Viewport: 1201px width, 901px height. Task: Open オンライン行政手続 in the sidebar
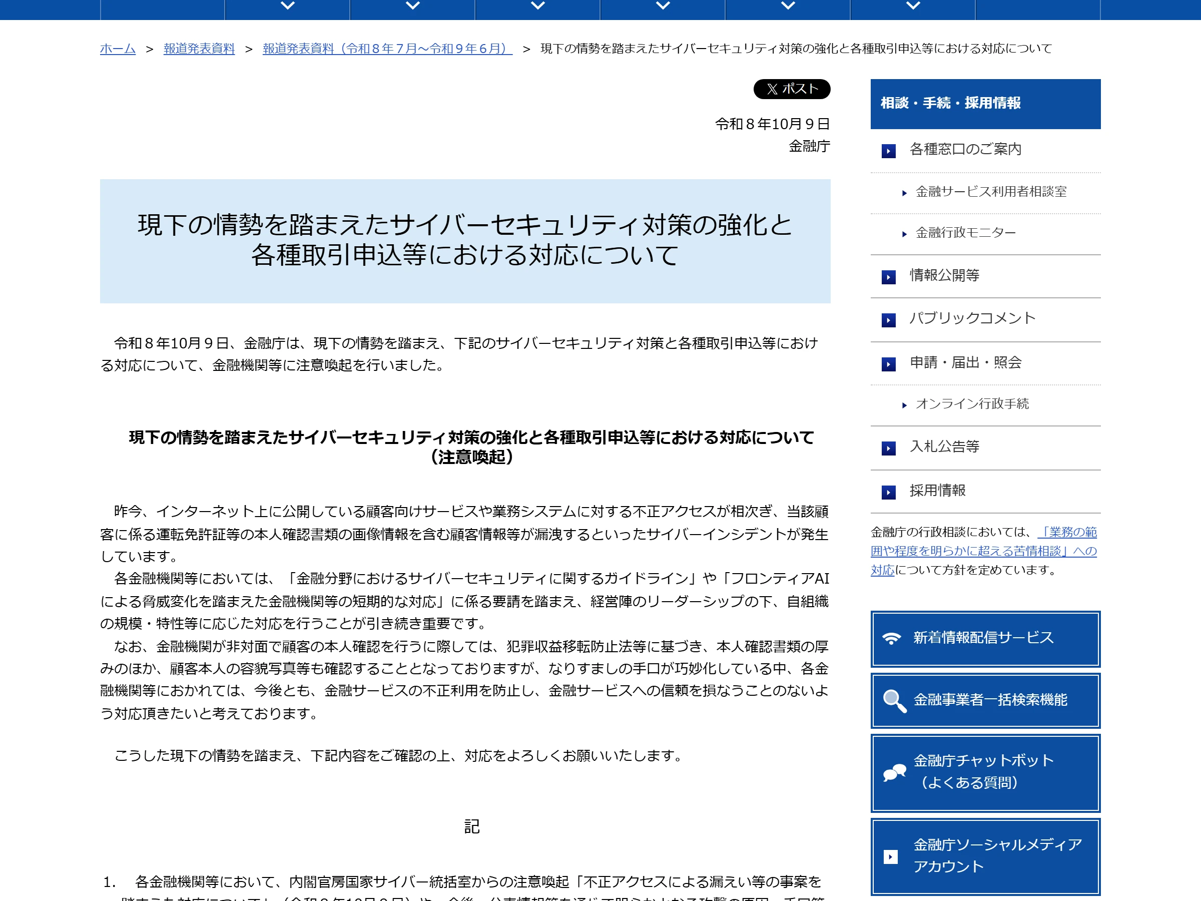click(972, 404)
